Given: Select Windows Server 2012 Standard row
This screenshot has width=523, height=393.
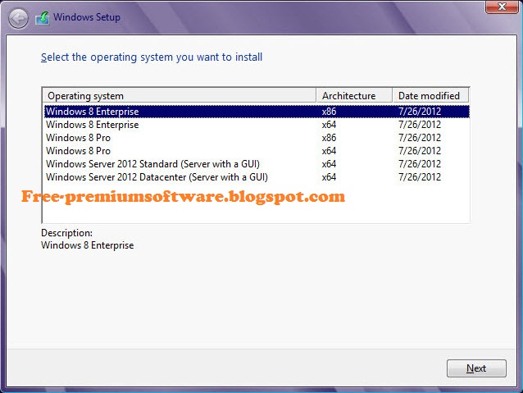Looking at the screenshot, I should pos(257,164).
